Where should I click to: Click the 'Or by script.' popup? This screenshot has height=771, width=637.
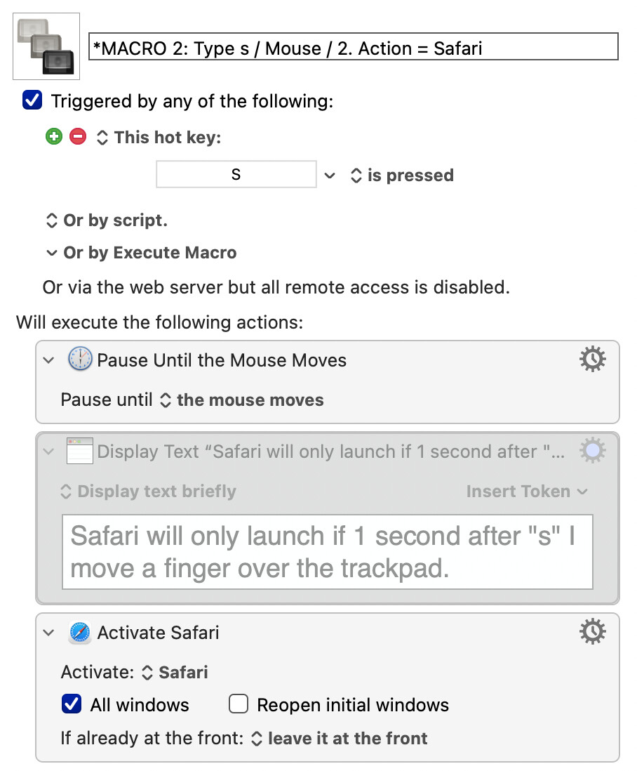click(107, 220)
